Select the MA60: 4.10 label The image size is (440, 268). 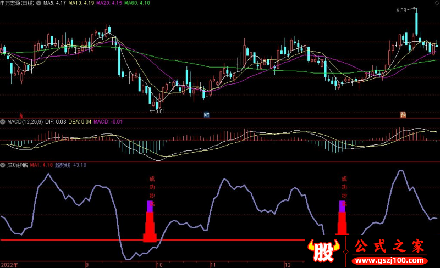pos(137,3)
